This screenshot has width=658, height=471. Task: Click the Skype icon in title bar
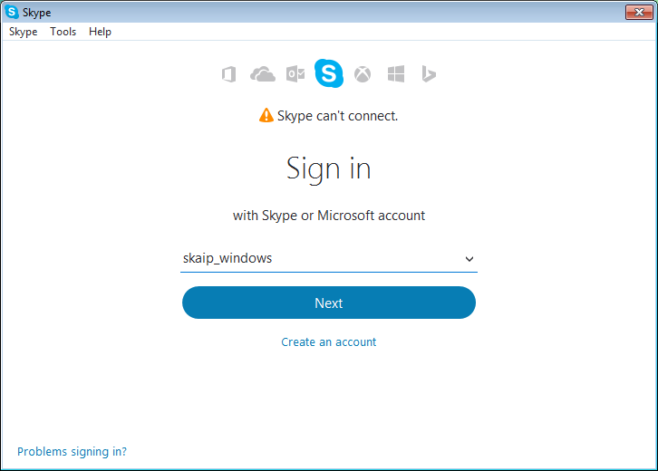[x=12, y=12]
